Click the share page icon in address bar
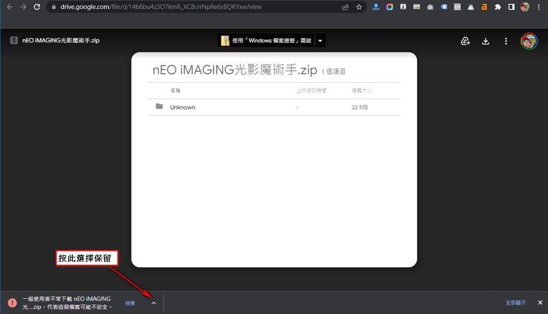Viewport: 548px width, 314px height. click(345, 7)
